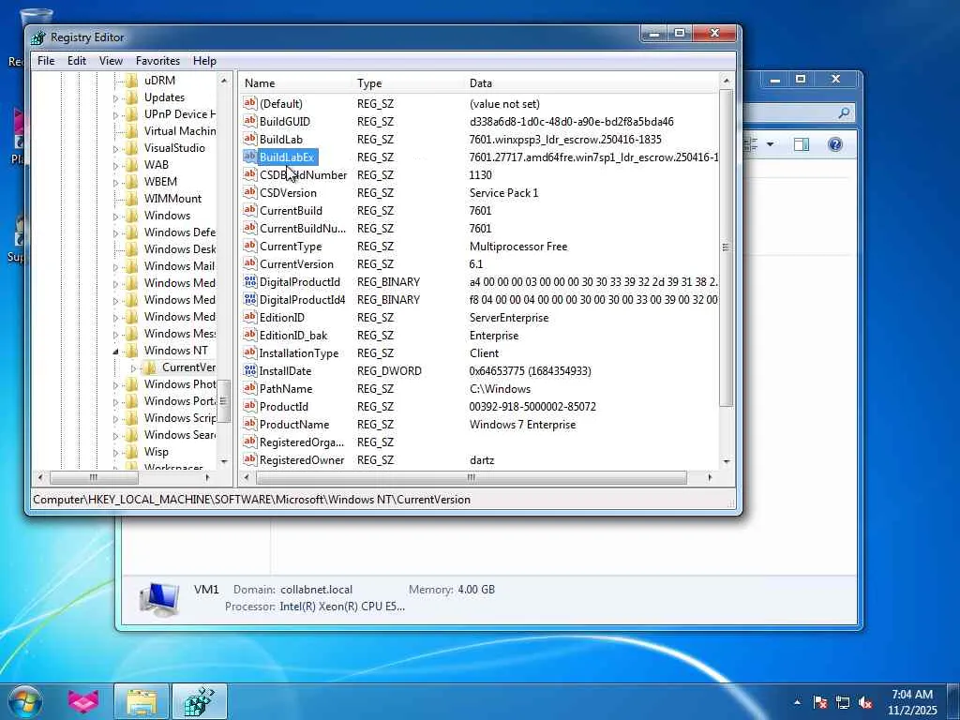Sort values by Type column
Viewport: 960px width, 720px height.
[x=409, y=83]
